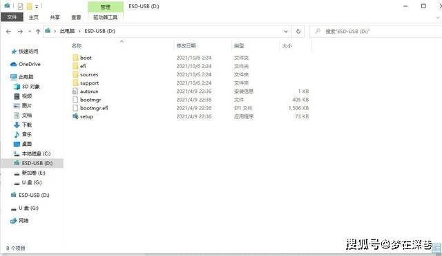Viewport: 442px width, 256px height.
Task: Open the 文件 ribbon tab
Action: pyautogui.click(x=12, y=17)
